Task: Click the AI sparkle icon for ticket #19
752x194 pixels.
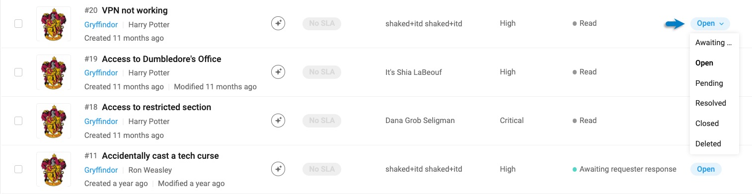Action: coord(278,72)
